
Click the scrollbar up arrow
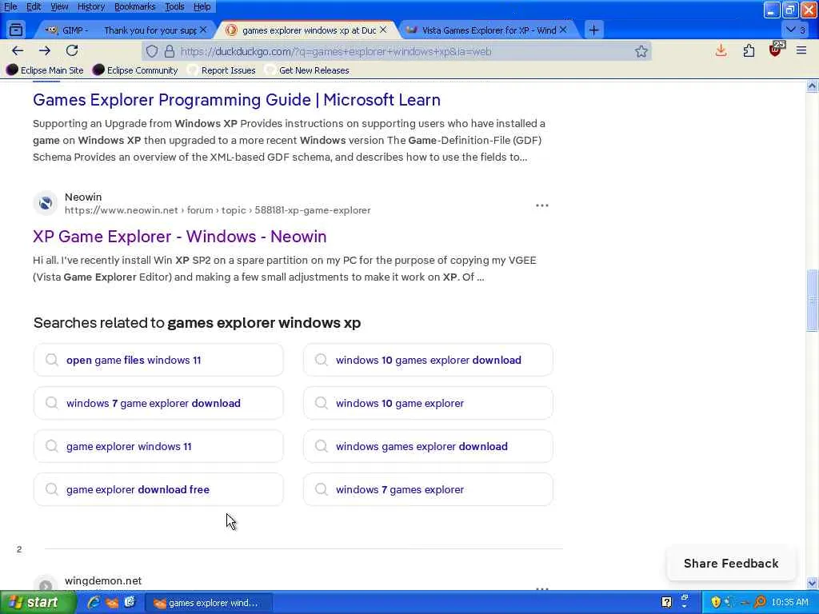pyautogui.click(x=812, y=86)
